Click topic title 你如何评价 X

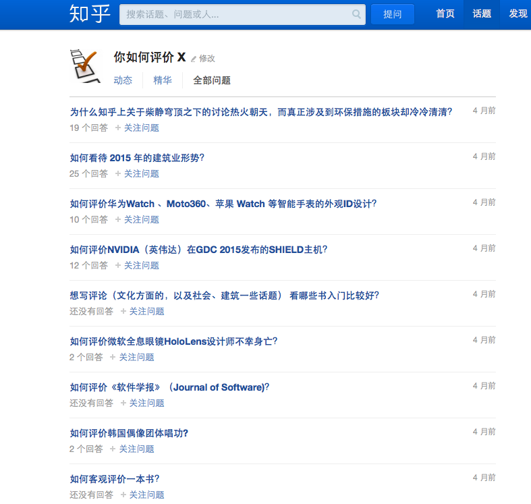pyautogui.click(x=150, y=57)
